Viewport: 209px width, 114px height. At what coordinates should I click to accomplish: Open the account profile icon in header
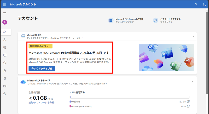pos(204,4)
